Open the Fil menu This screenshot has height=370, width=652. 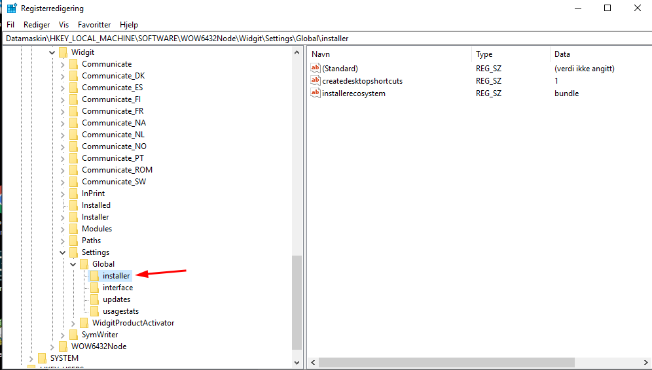[x=10, y=25]
